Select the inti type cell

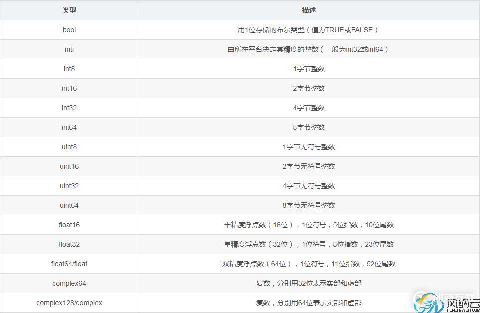point(69,49)
